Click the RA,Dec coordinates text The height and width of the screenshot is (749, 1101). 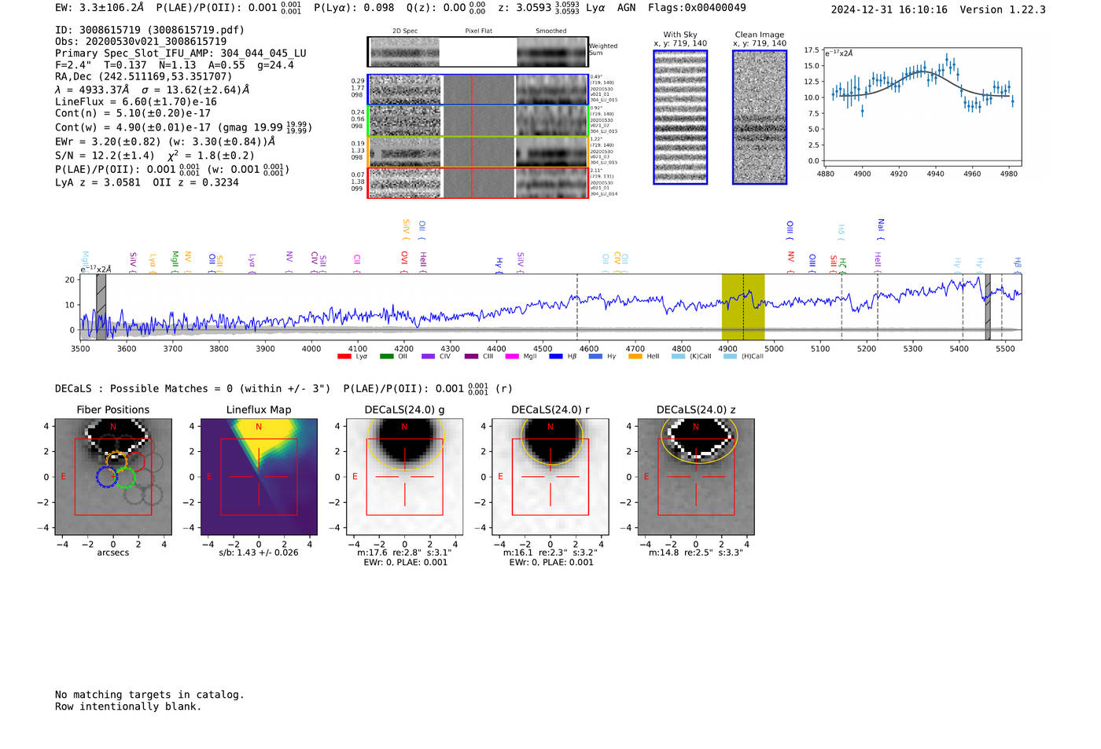[143, 76]
